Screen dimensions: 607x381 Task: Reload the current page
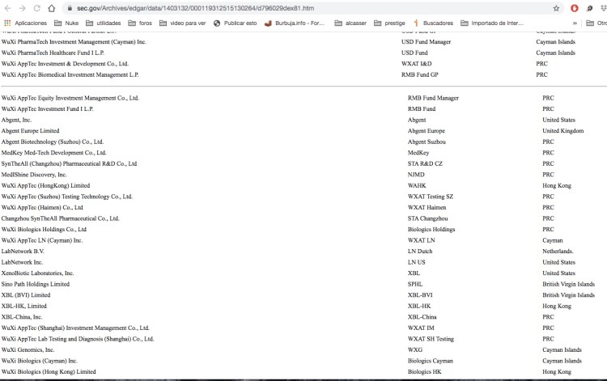[x=36, y=7]
